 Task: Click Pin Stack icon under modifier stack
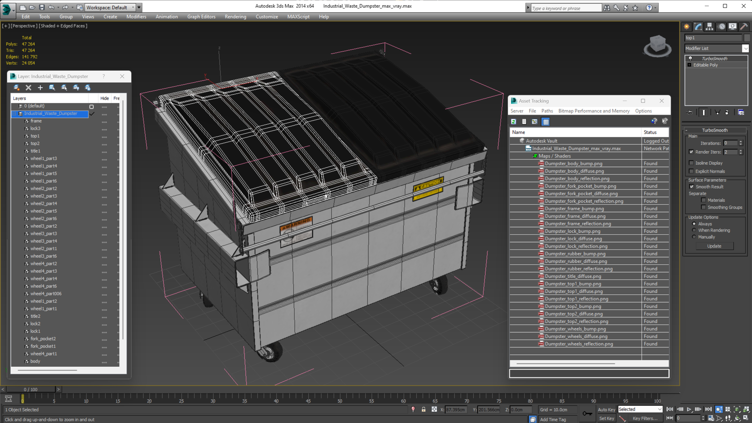(690, 112)
